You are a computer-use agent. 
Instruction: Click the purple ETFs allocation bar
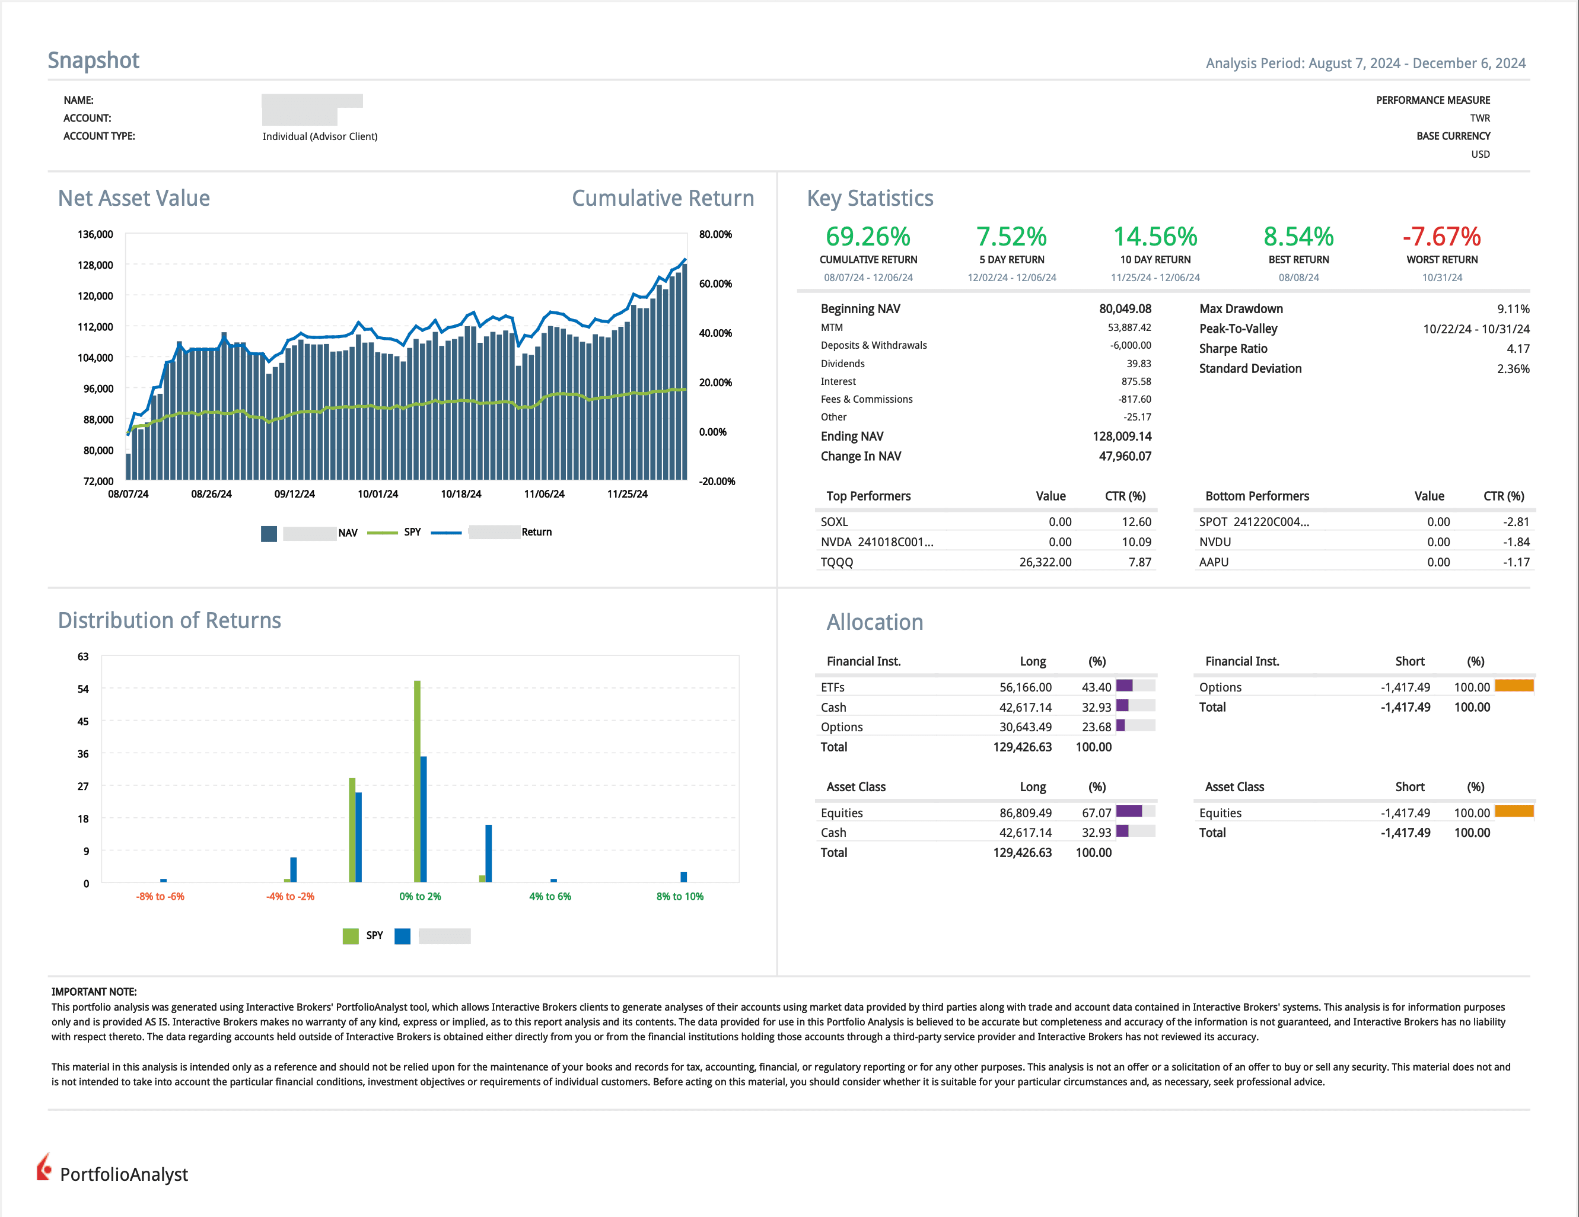click(1124, 686)
